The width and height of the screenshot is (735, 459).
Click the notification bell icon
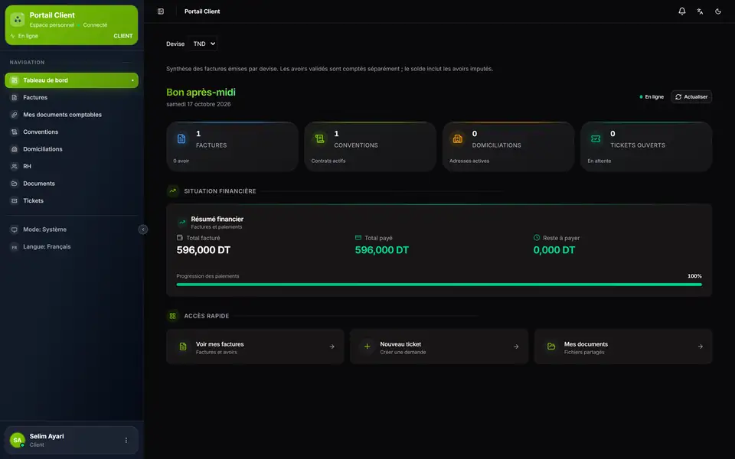pyautogui.click(x=682, y=11)
